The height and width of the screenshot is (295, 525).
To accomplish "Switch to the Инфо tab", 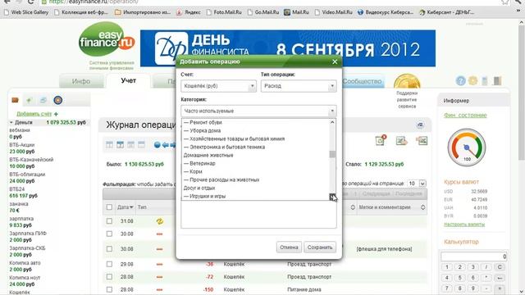I will point(81,81).
